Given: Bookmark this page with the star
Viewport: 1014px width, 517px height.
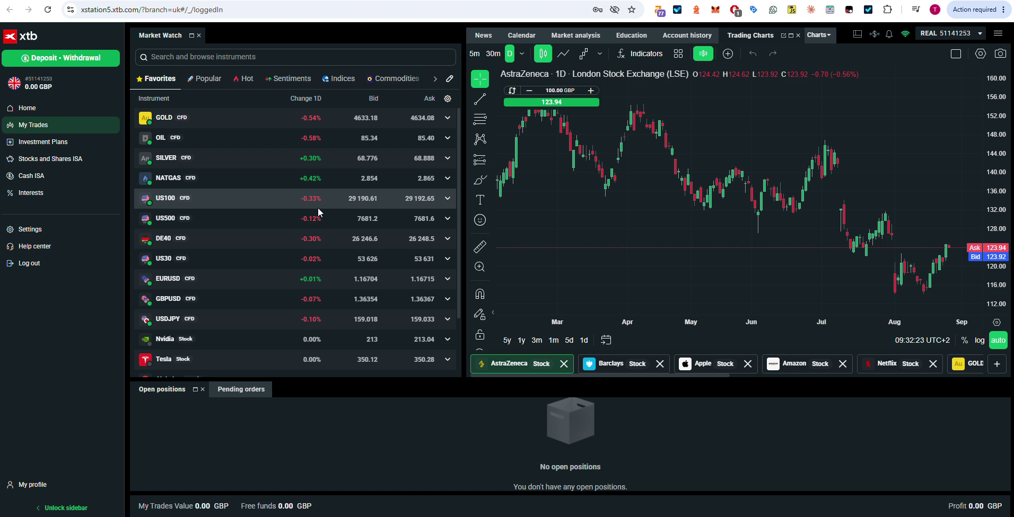Looking at the screenshot, I should (x=632, y=10).
